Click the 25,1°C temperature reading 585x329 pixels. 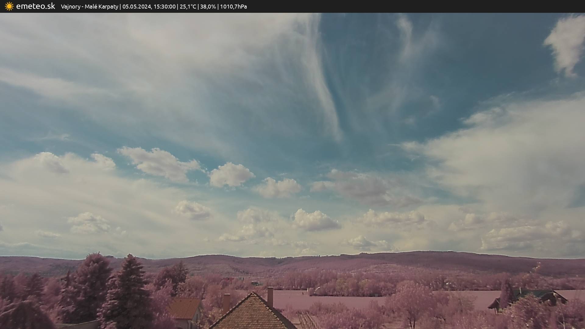(x=188, y=6)
